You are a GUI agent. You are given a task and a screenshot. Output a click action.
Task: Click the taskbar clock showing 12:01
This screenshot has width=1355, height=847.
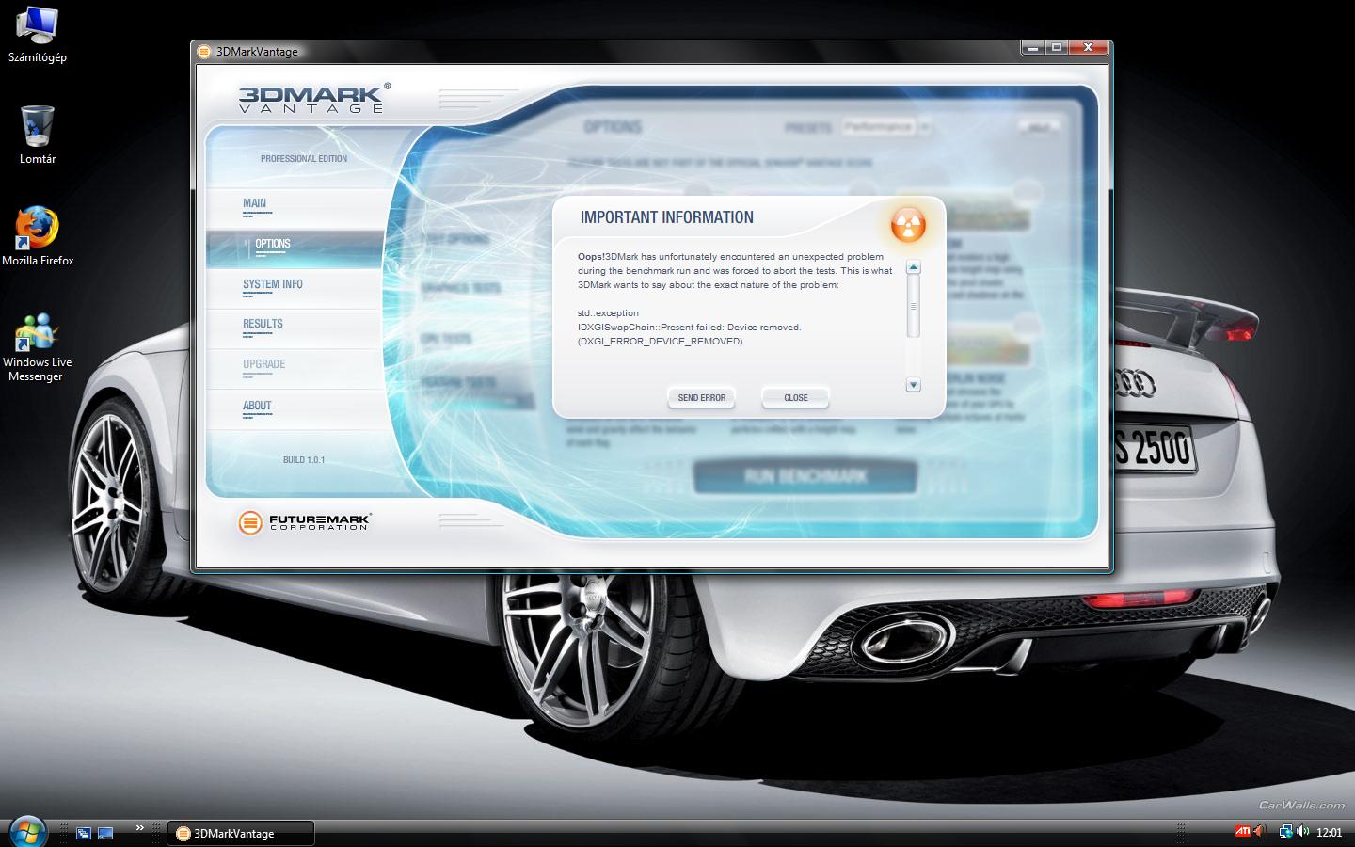tap(1329, 832)
